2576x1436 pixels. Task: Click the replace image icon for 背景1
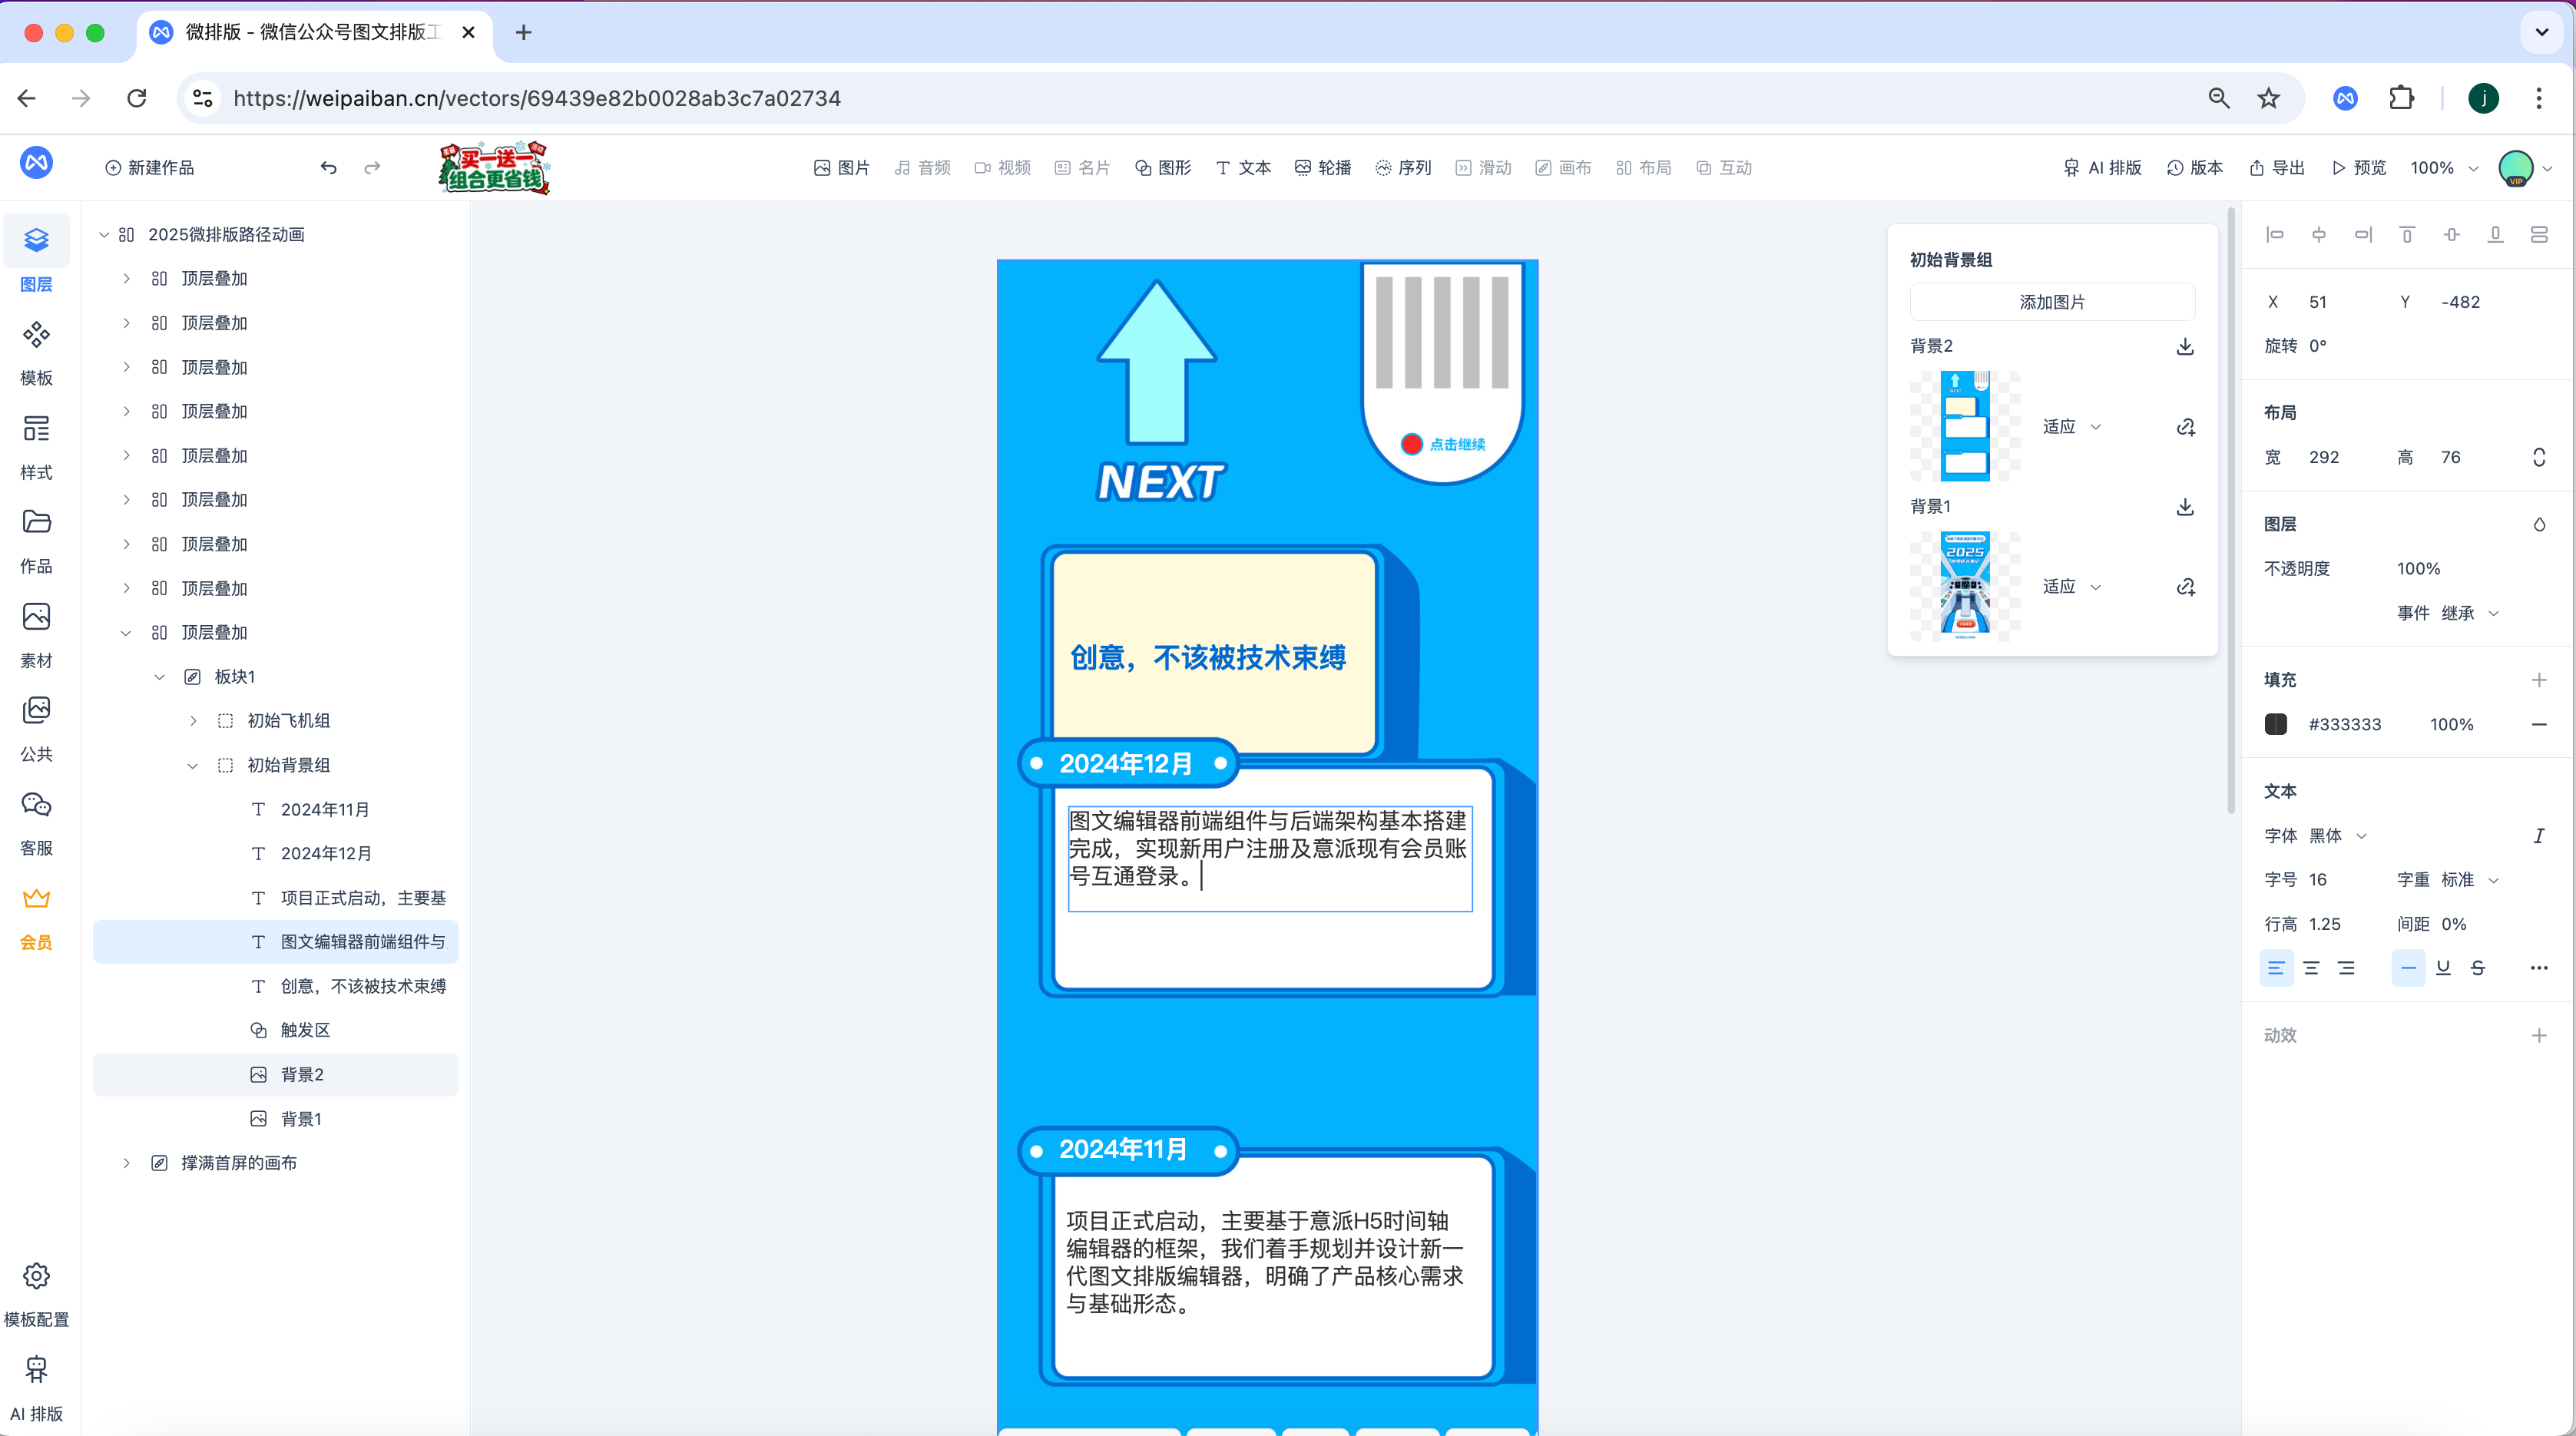coord(2185,587)
